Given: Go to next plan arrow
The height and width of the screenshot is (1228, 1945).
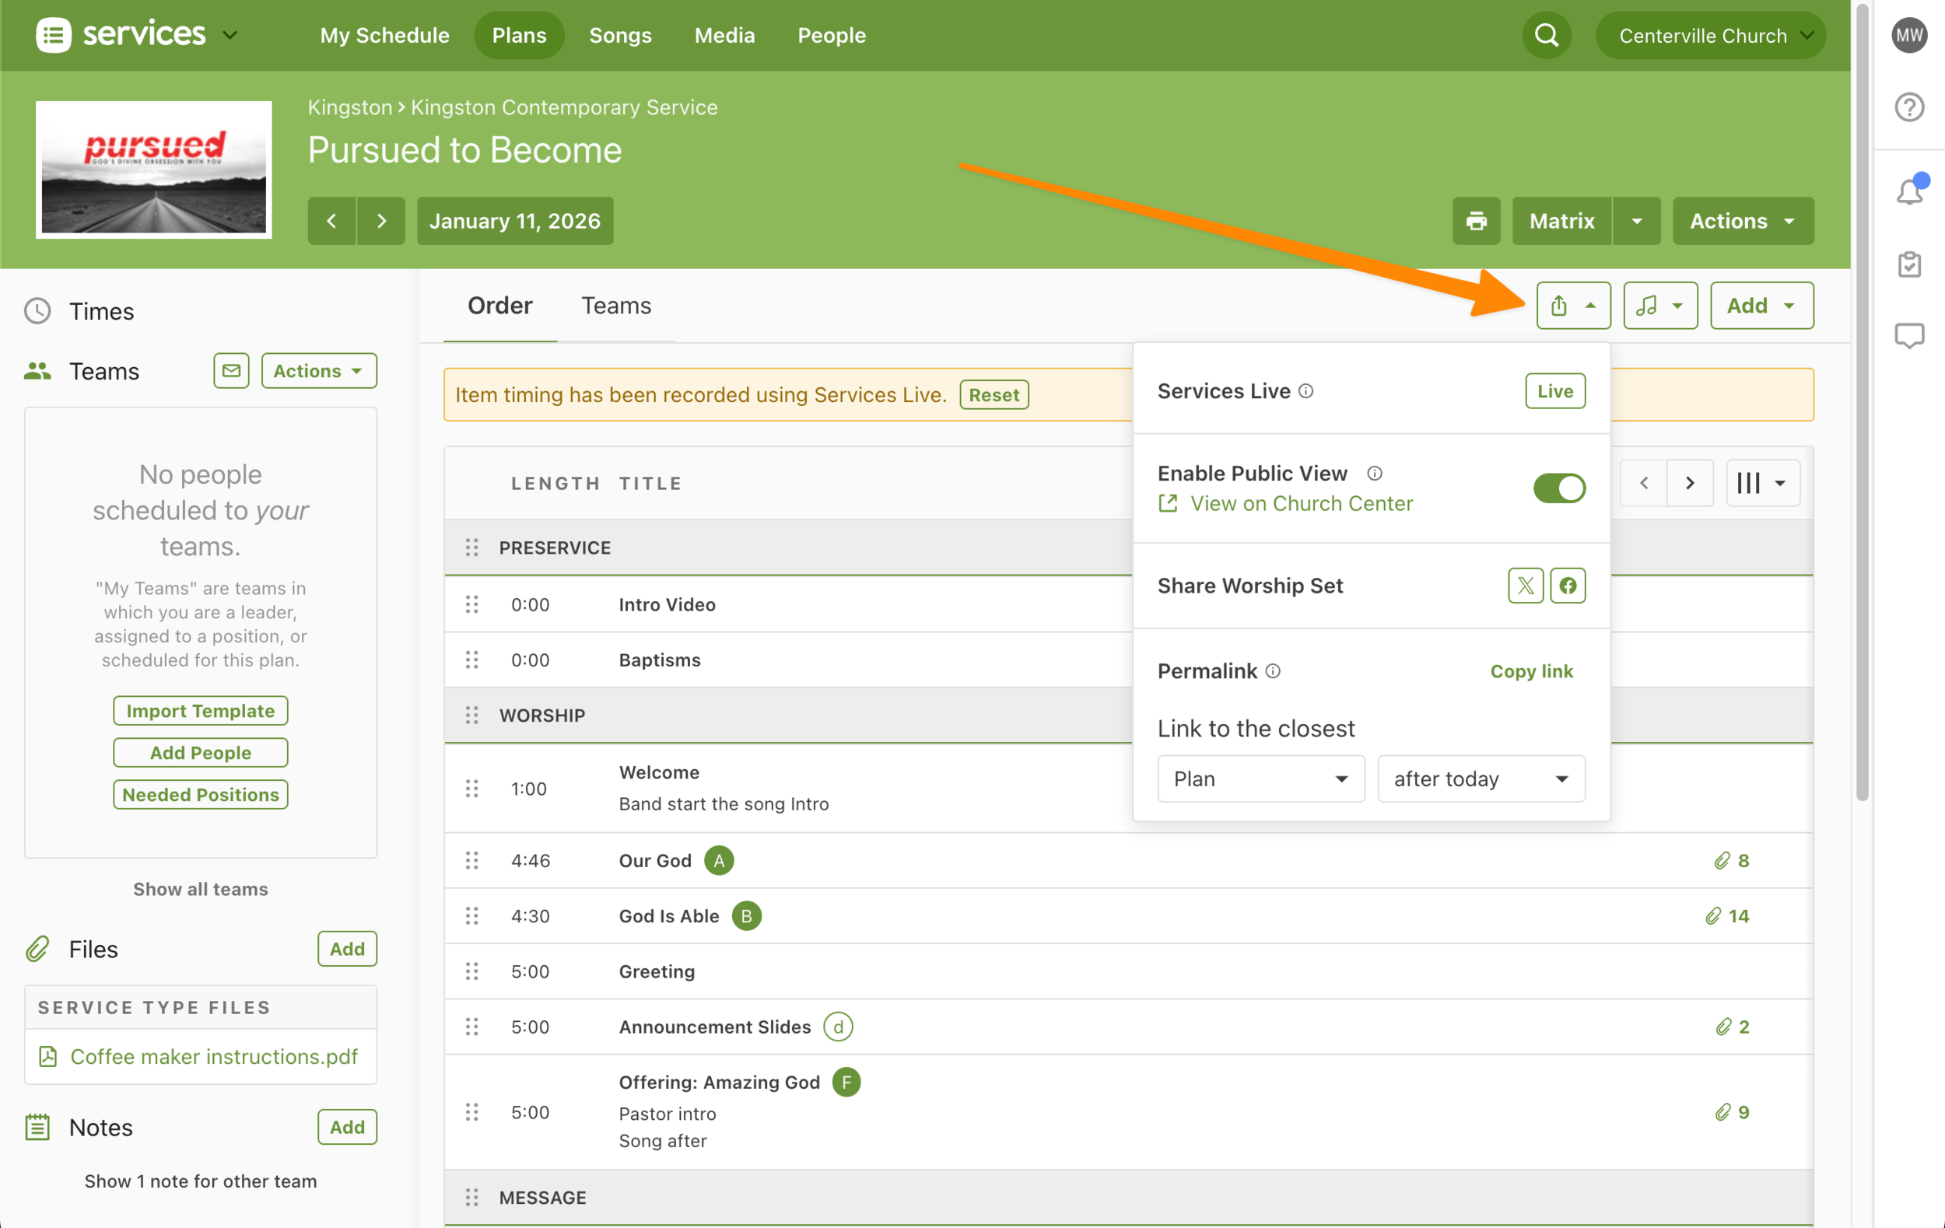Looking at the screenshot, I should click(x=381, y=220).
